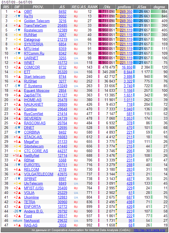Open the UkrTelecom provider link
169x233 pixels.
(33, 184)
